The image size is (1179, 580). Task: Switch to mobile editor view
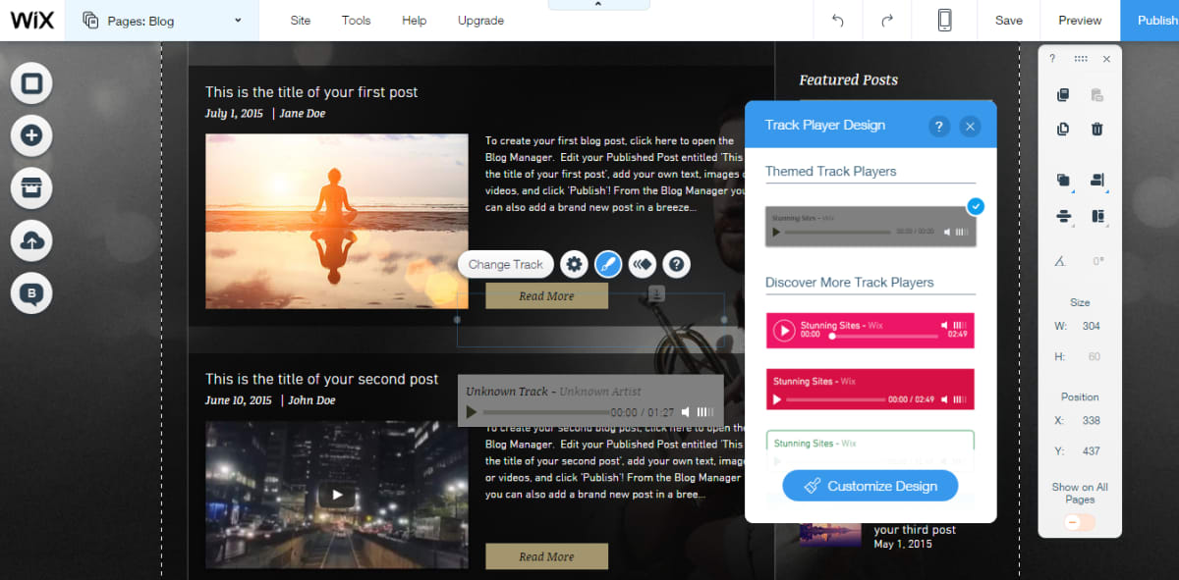pyautogui.click(x=944, y=20)
